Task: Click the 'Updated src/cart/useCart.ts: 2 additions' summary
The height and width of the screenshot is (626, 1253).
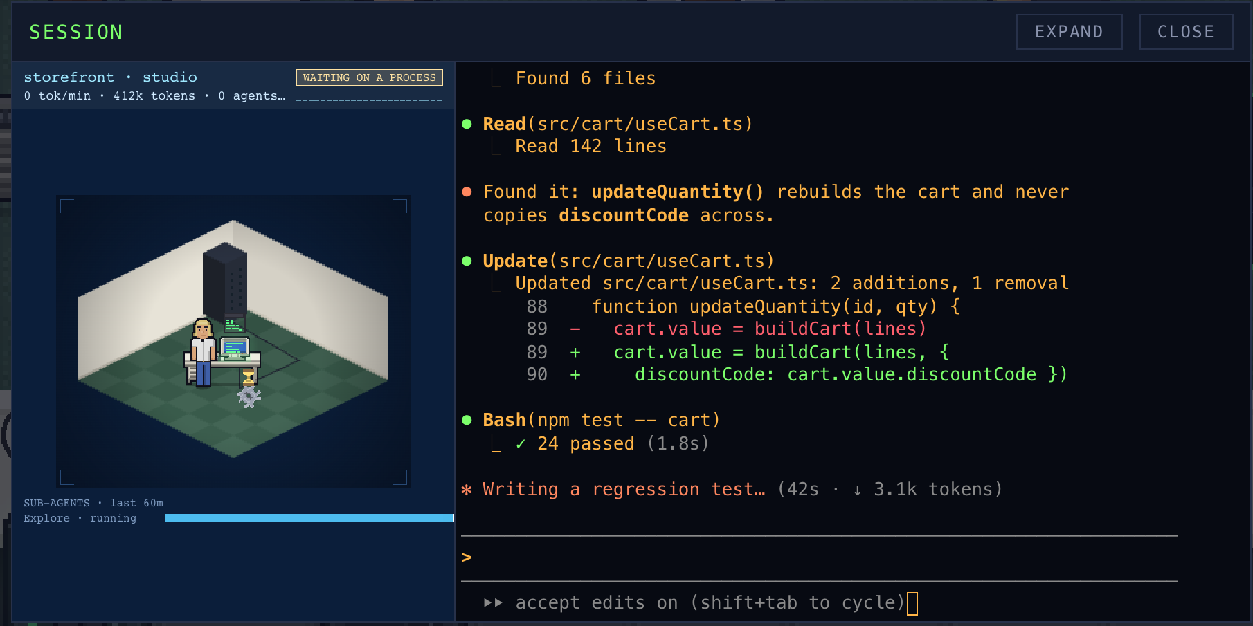Action: (x=792, y=284)
